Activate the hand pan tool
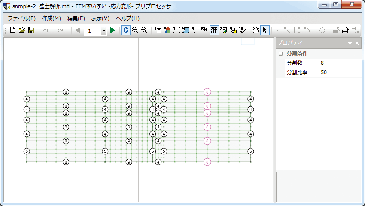Image resolution: width=365 pixels, height=206 pixels. click(x=255, y=30)
